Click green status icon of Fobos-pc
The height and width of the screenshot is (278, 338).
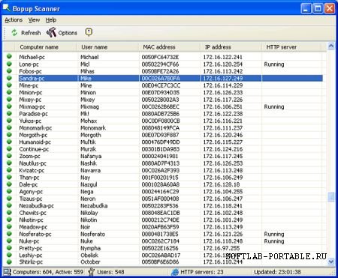pos(9,70)
